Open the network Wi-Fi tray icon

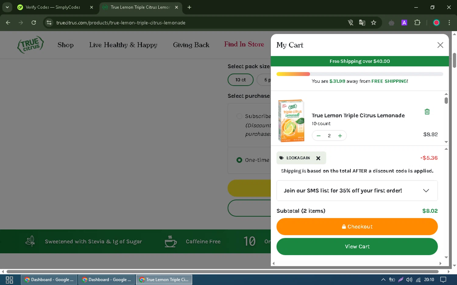click(418, 280)
